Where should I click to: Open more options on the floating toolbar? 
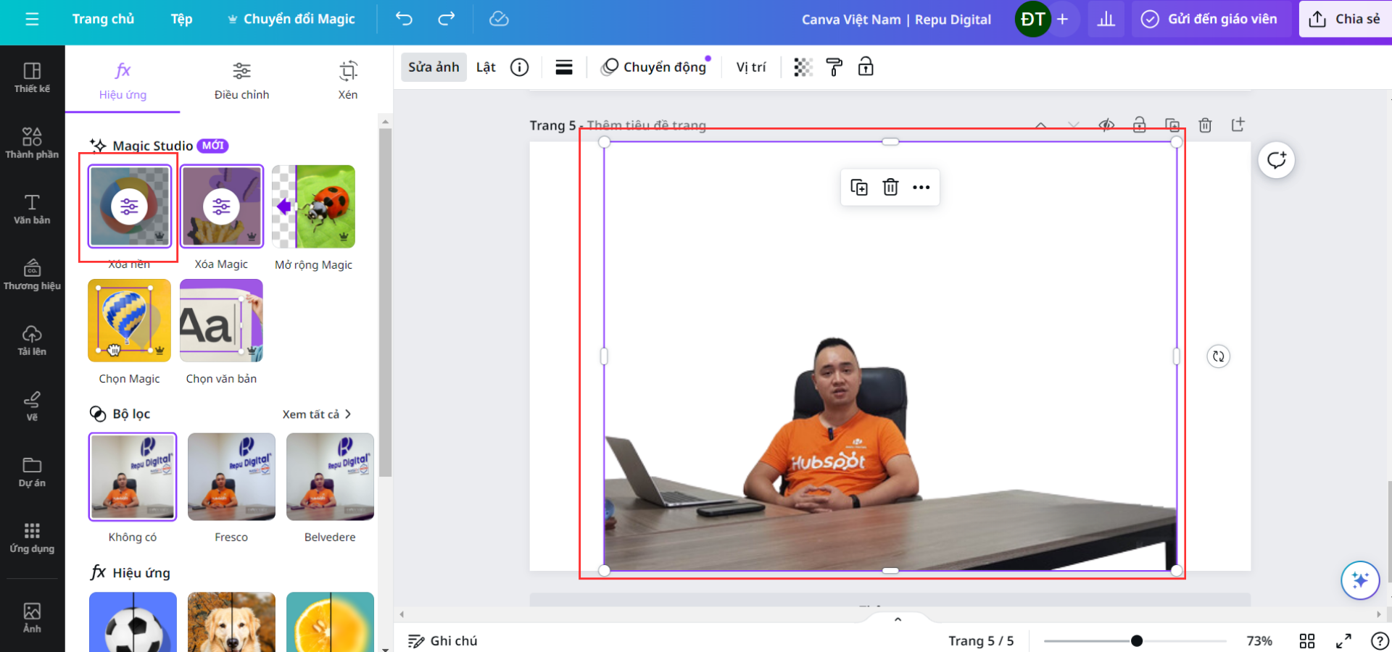[x=921, y=188]
